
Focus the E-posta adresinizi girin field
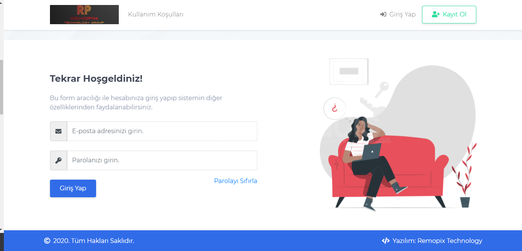[162, 131]
